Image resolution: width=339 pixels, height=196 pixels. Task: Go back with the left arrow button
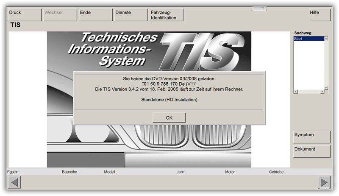[x=14, y=182]
